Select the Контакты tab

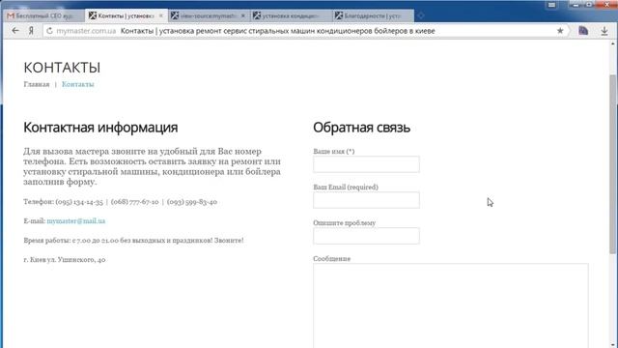coord(126,15)
